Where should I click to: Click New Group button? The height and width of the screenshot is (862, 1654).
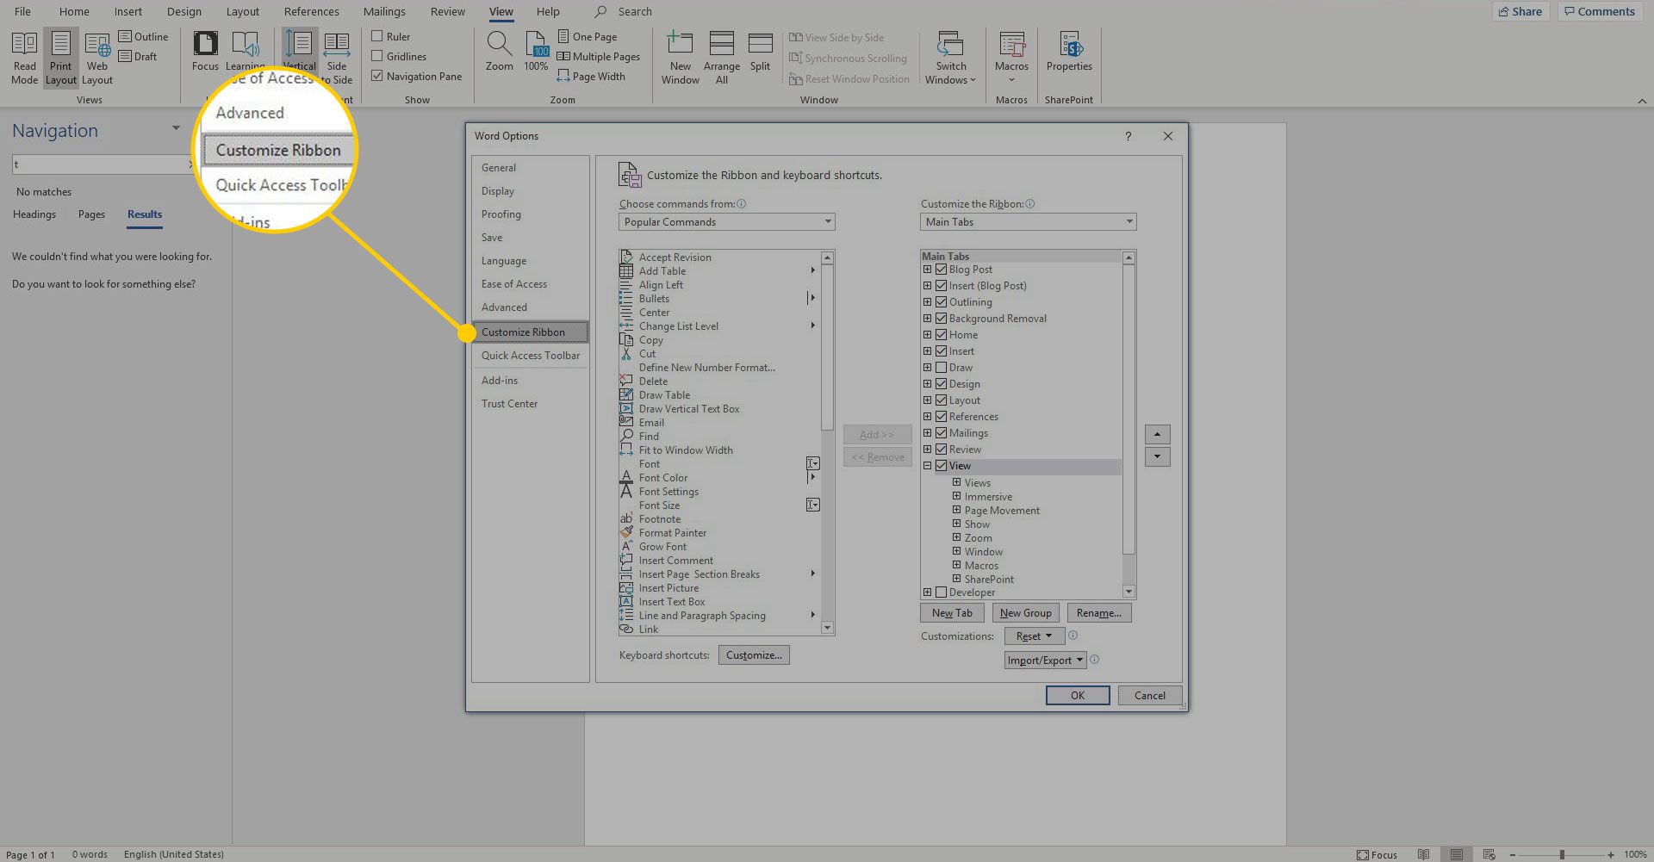point(1025,613)
